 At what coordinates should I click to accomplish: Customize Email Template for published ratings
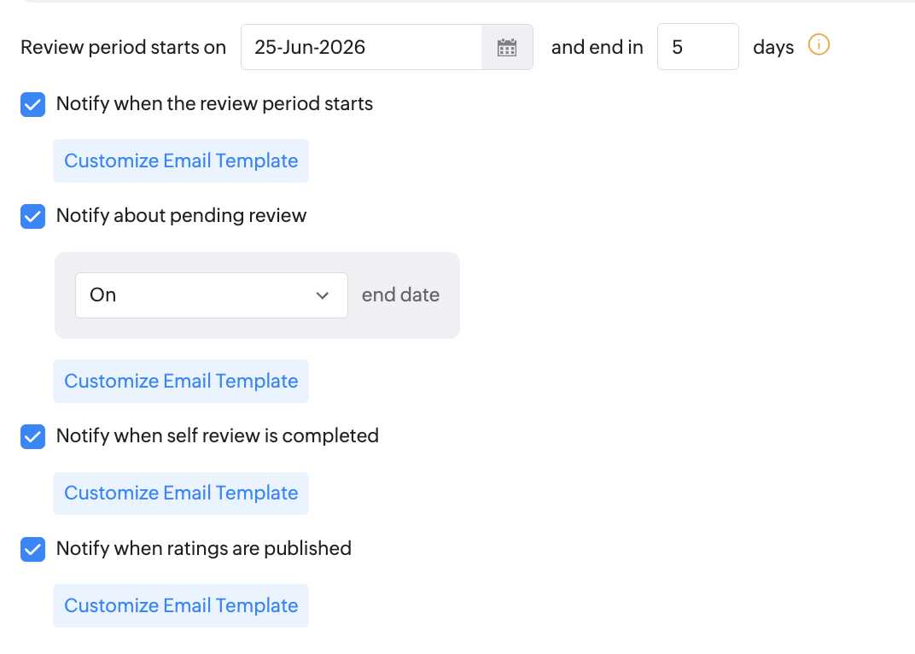click(x=181, y=606)
